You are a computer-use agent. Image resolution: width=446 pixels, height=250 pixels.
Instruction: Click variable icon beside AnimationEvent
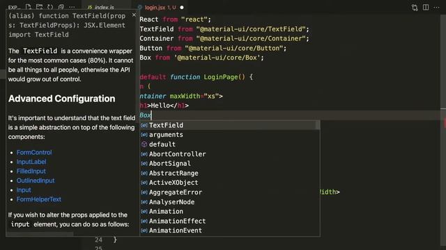144,231
